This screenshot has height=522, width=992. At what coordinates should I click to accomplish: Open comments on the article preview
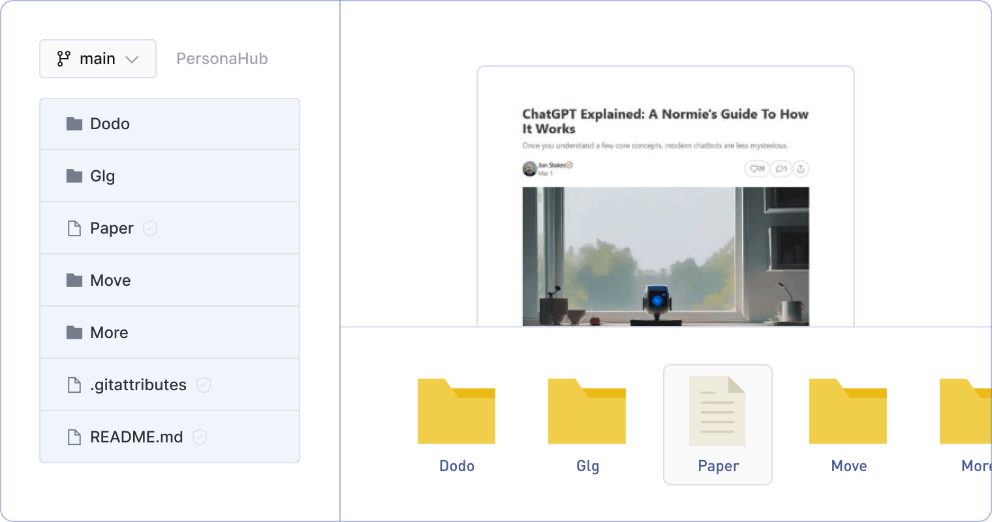(780, 169)
